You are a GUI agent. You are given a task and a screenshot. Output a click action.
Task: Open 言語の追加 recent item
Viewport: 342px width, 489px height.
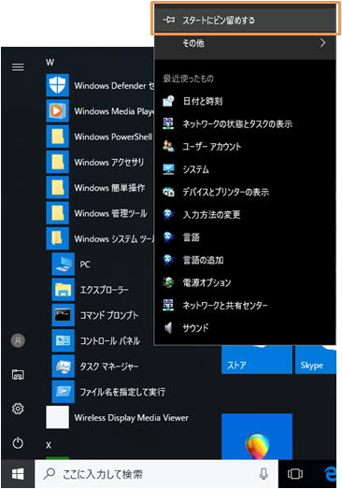pos(246,260)
